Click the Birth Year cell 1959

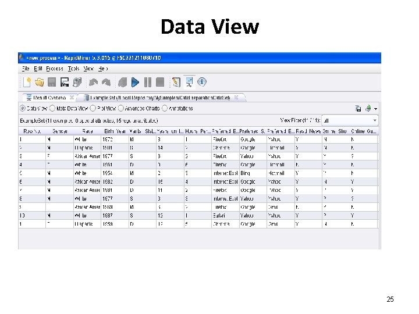[x=115, y=224]
